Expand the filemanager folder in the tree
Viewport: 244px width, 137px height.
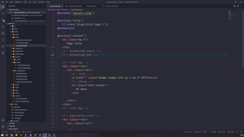click(26, 54)
